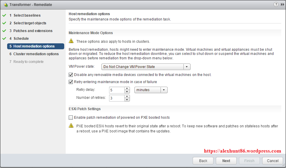
Task: Expand the minutes time unit dropdown
Action: (164, 90)
